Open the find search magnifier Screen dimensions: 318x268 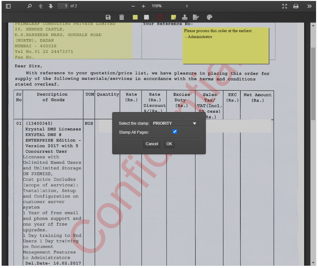coord(30,6)
